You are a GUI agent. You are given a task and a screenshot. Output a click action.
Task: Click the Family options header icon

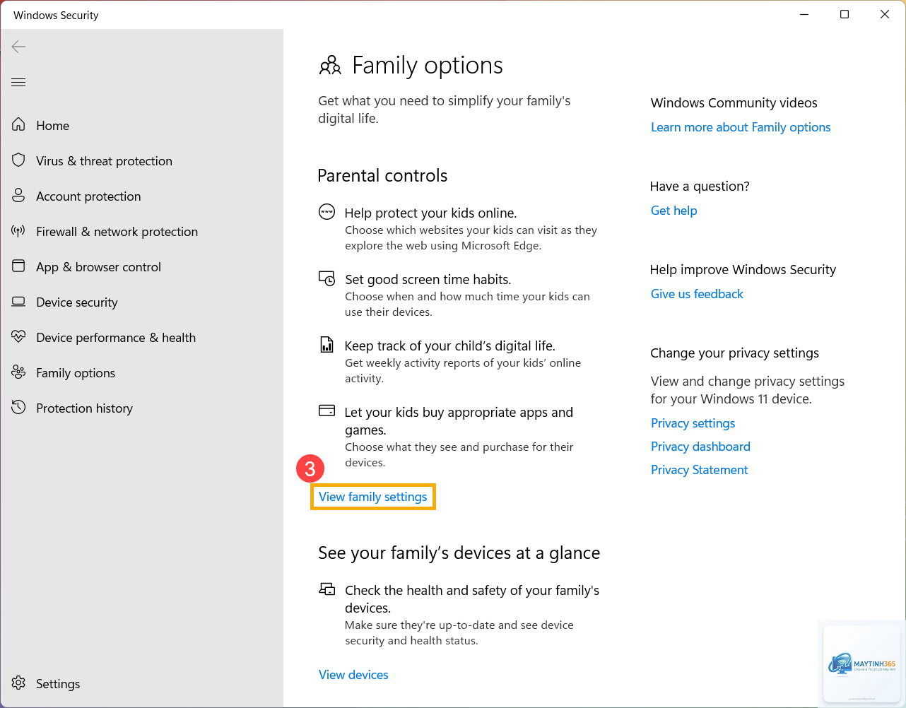point(330,66)
